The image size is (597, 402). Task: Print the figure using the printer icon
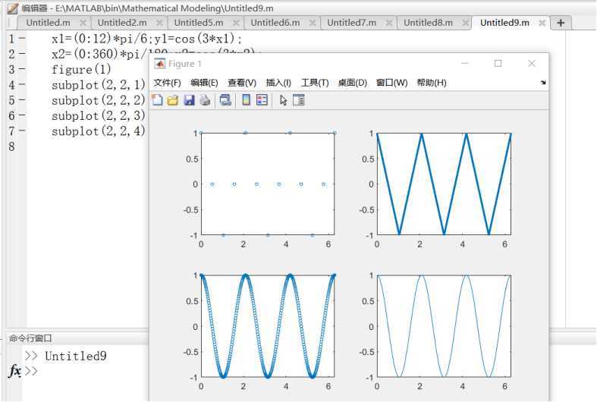[206, 100]
